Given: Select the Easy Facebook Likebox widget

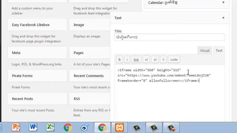Looking at the screenshot, I should click(x=37, y=25).
